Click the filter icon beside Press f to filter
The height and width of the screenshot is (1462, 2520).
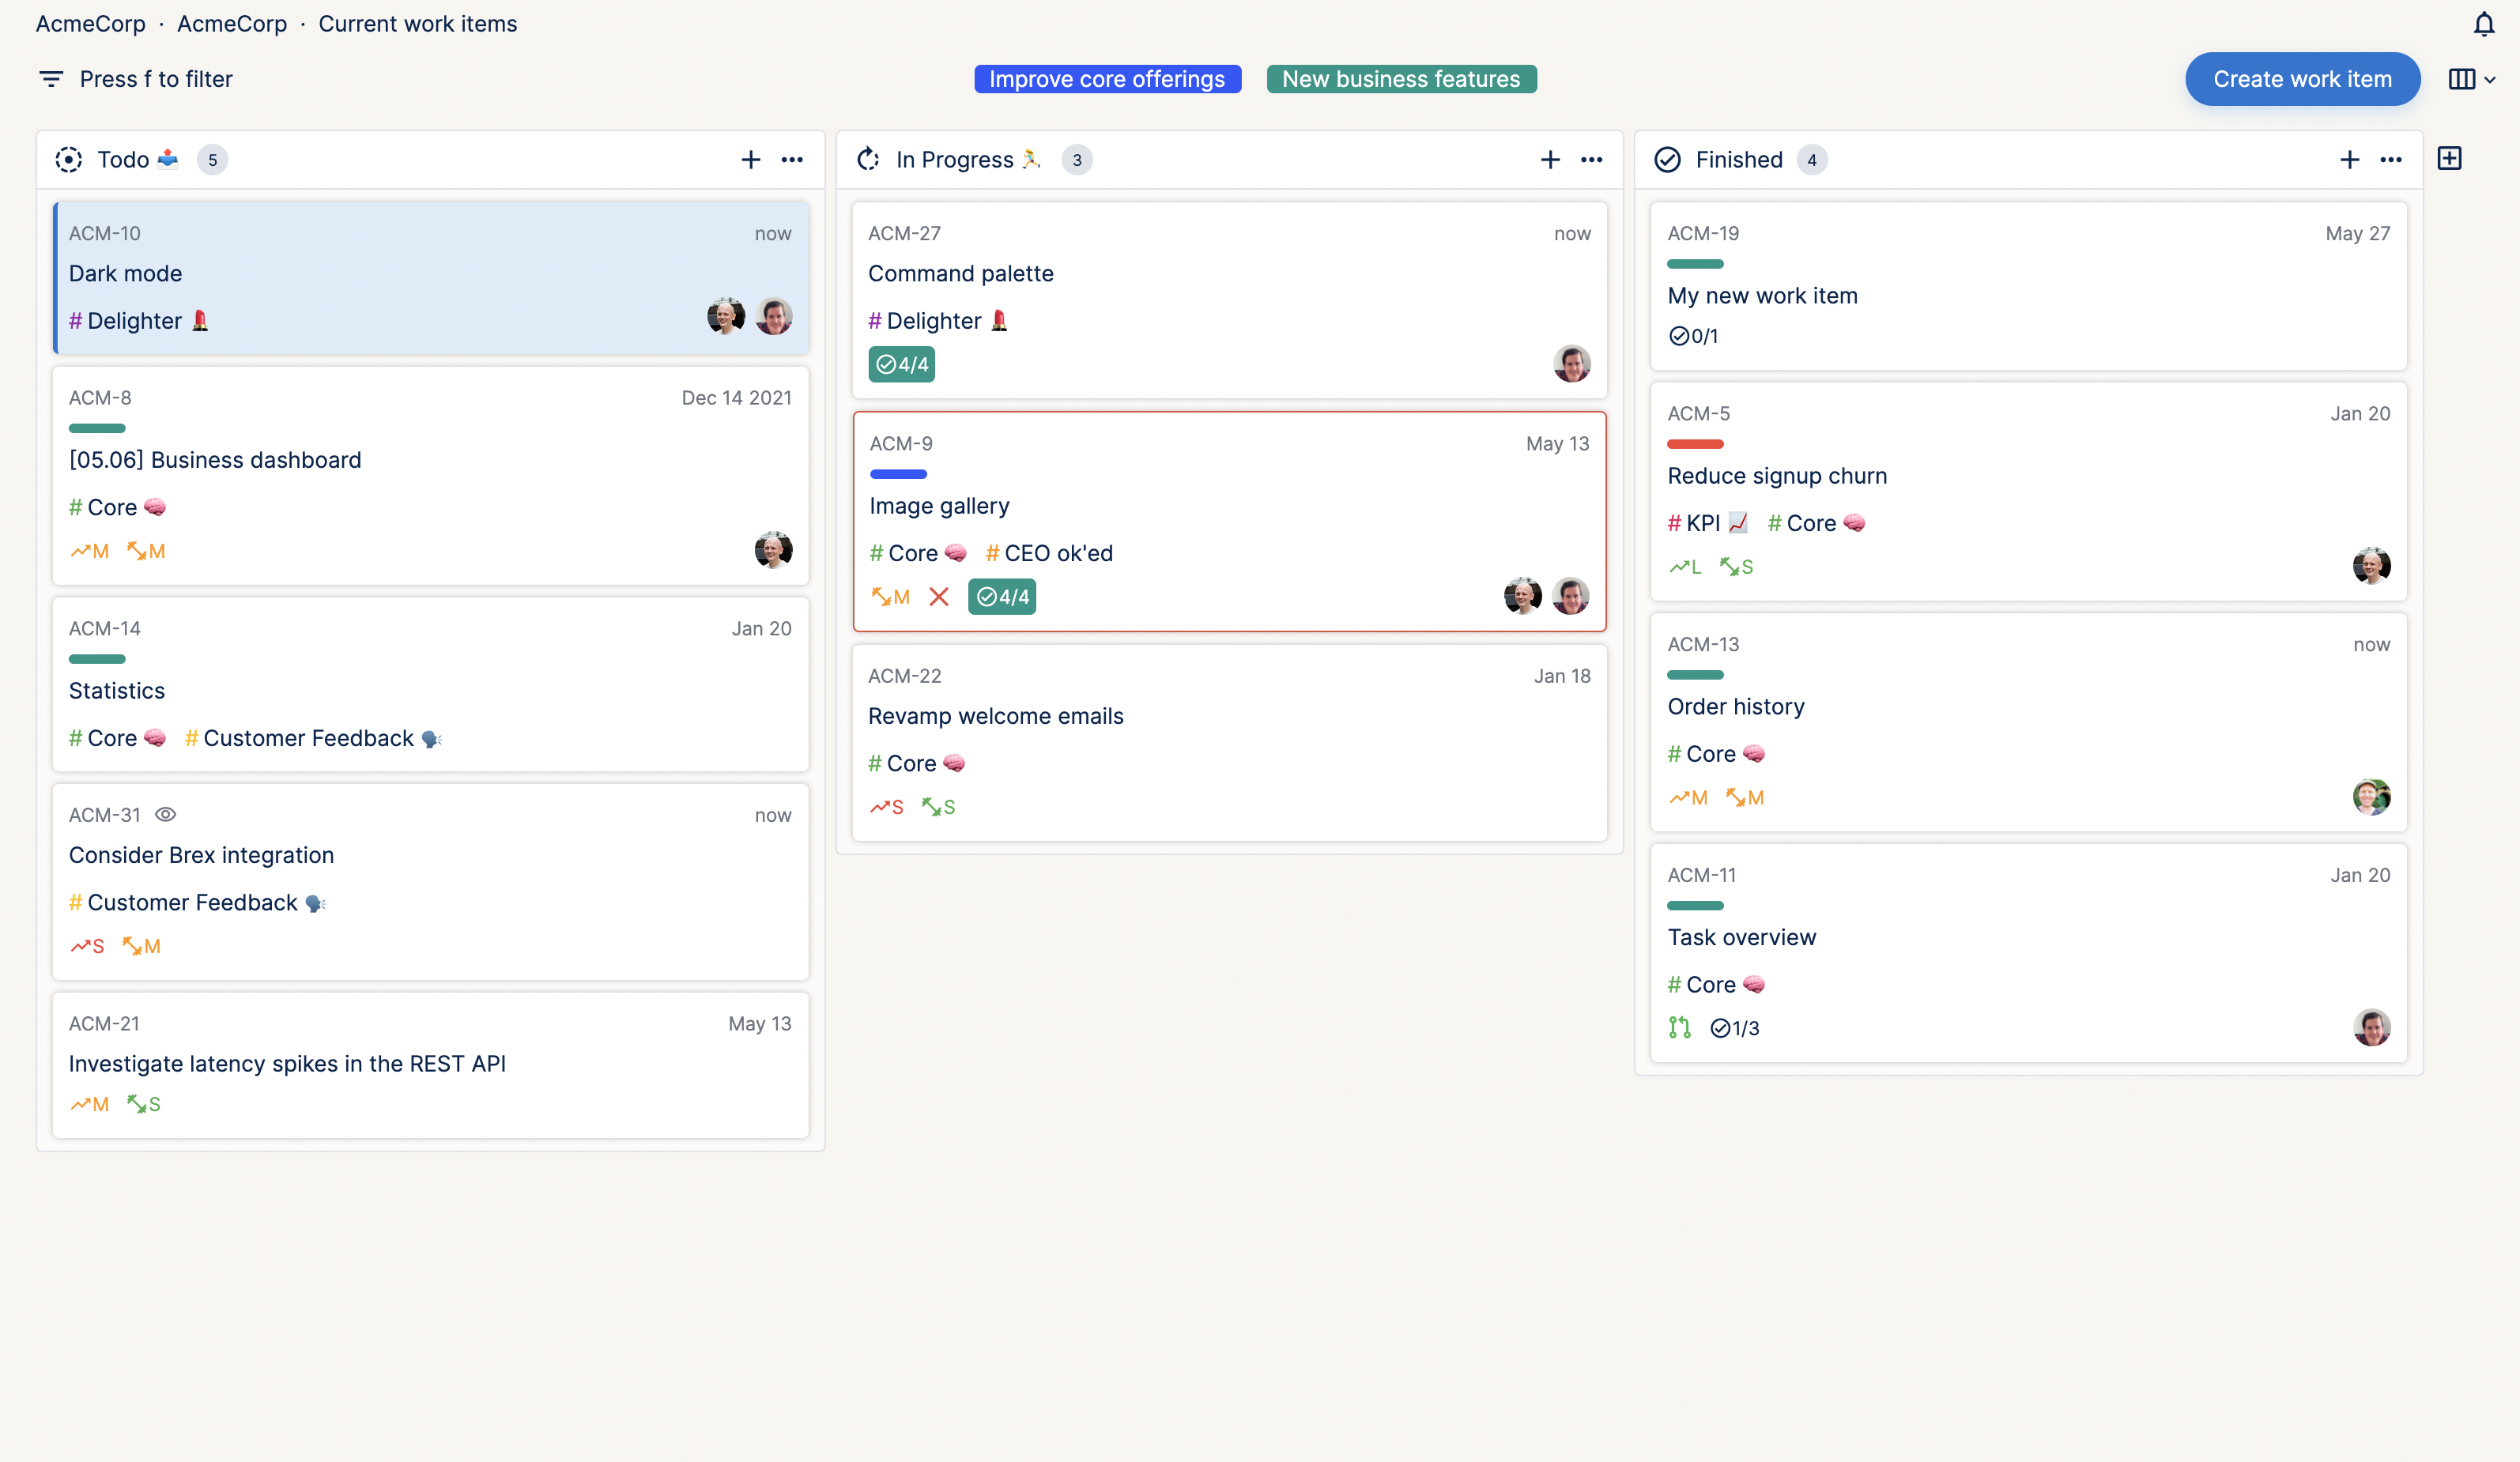coord(51,79)
